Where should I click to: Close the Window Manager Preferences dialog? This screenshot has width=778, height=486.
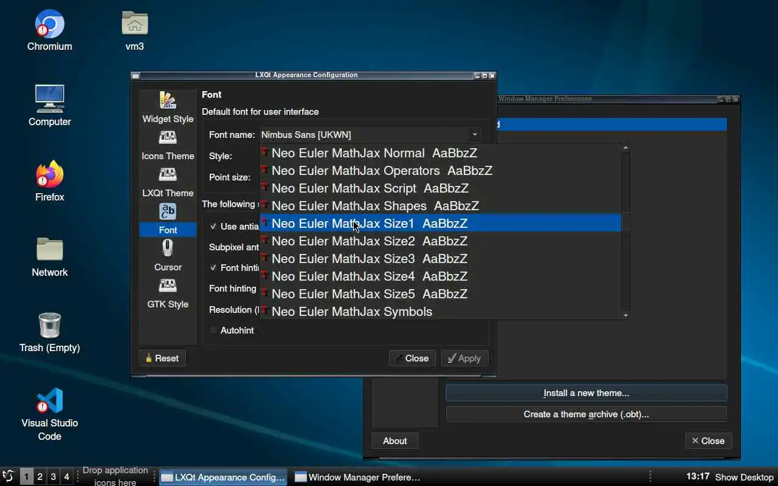tap(708, 441)
